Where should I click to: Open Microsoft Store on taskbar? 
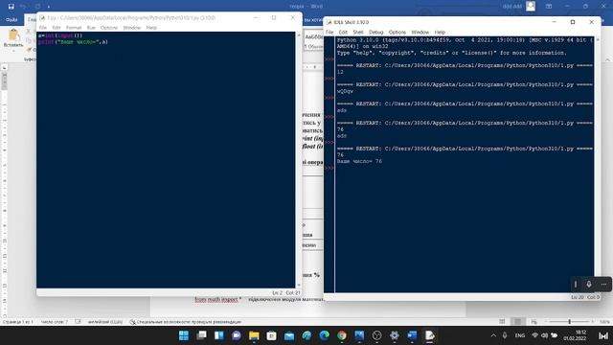(271, 335)
